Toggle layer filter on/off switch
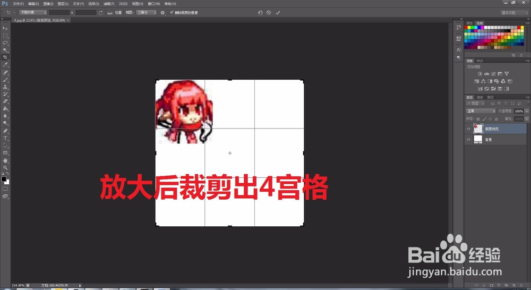531x290 pixels. pos(528,104)
